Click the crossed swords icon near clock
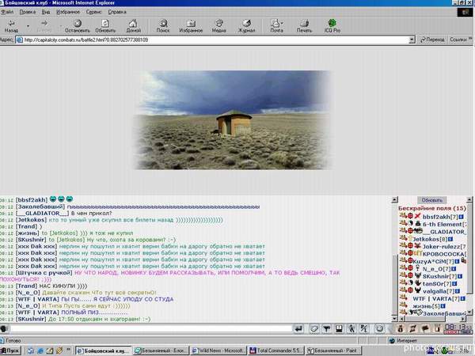 pos(412,329)
